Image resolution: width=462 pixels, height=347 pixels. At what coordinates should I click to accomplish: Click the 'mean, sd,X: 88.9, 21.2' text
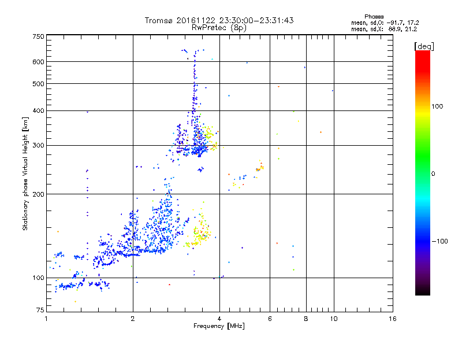(384, 29)
